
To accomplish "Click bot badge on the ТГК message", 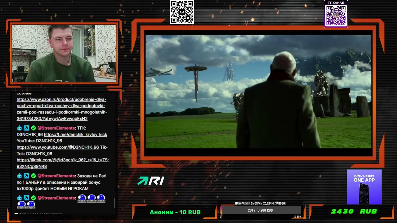I will (x=20, y=128).
